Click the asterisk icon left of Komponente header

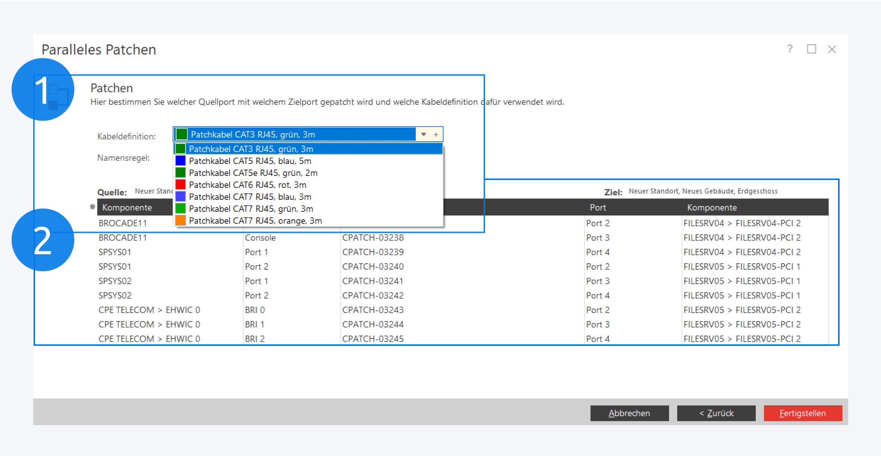tap(93, 207)
